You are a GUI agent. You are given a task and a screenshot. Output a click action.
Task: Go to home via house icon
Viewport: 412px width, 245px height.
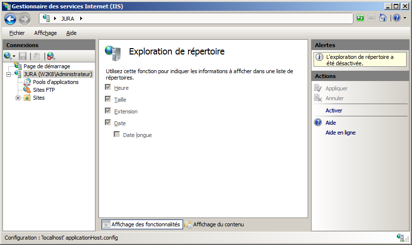382,18
